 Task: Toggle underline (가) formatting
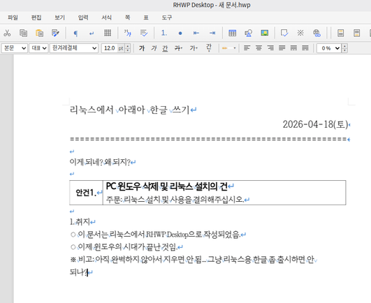(x=165, y=48)
